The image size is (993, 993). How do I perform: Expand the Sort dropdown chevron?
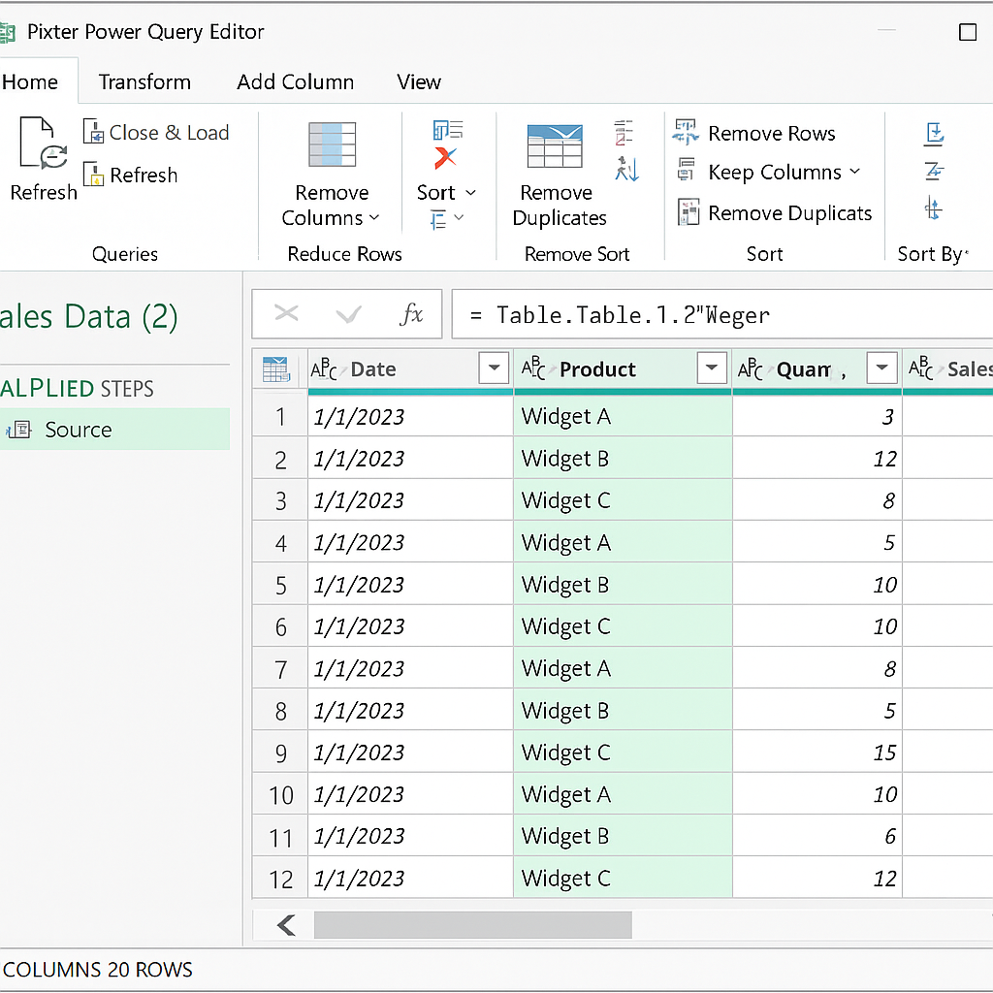pyautogui.click(x=470, y=193)
